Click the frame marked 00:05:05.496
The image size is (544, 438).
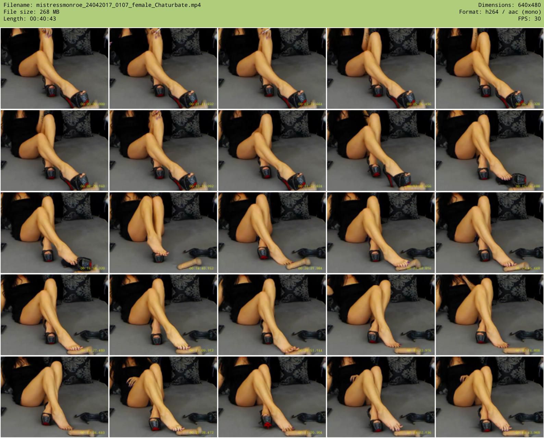point(381,68)
